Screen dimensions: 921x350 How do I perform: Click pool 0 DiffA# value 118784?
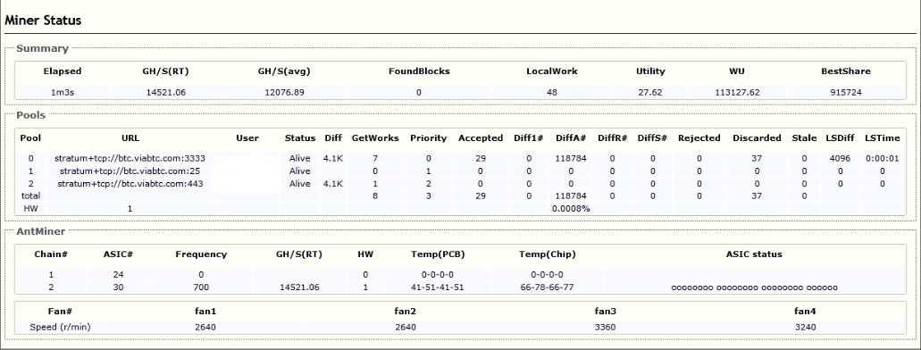point(571,159)
